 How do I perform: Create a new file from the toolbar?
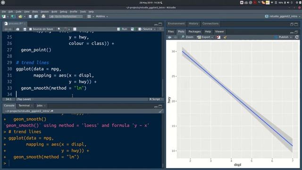4,17
